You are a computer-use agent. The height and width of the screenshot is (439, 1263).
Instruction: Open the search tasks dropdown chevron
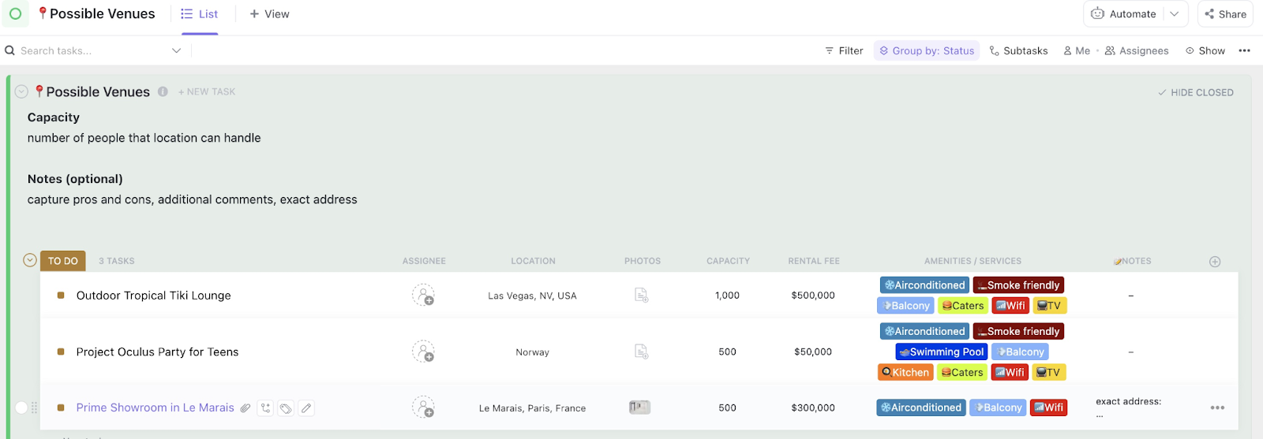(176, 50)
